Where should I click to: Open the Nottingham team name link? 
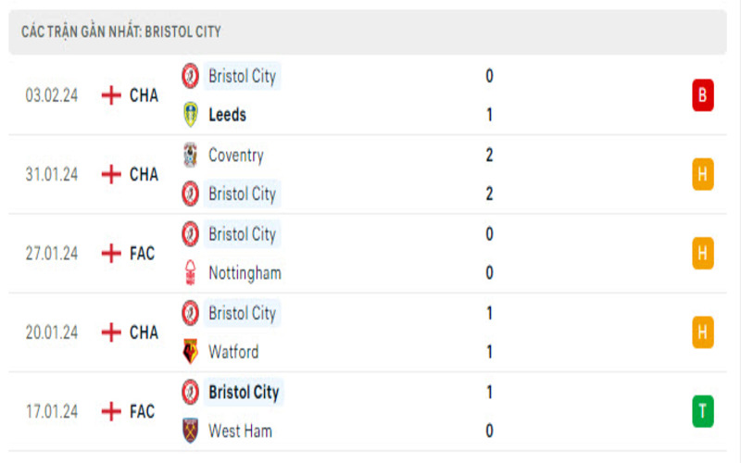pyautogui.click(x=245, y=272)
